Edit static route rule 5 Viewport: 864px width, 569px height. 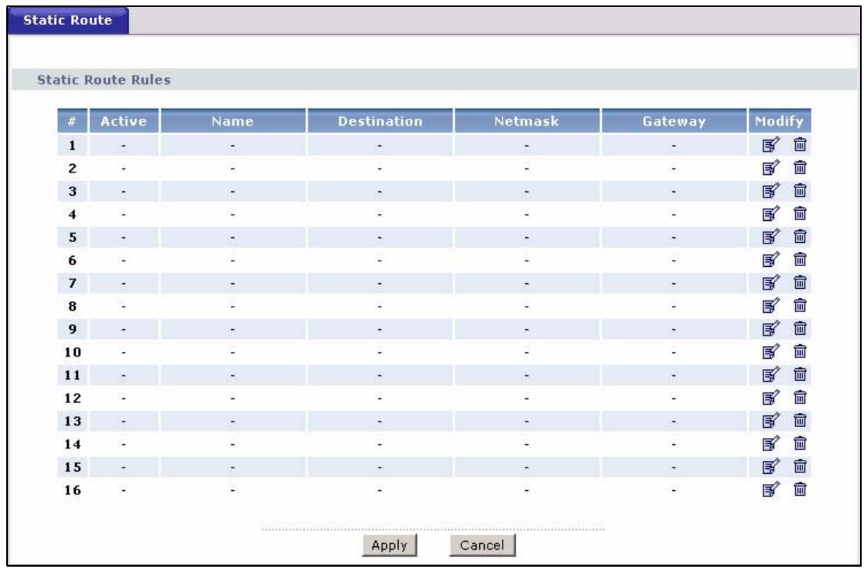pos(771,236)
